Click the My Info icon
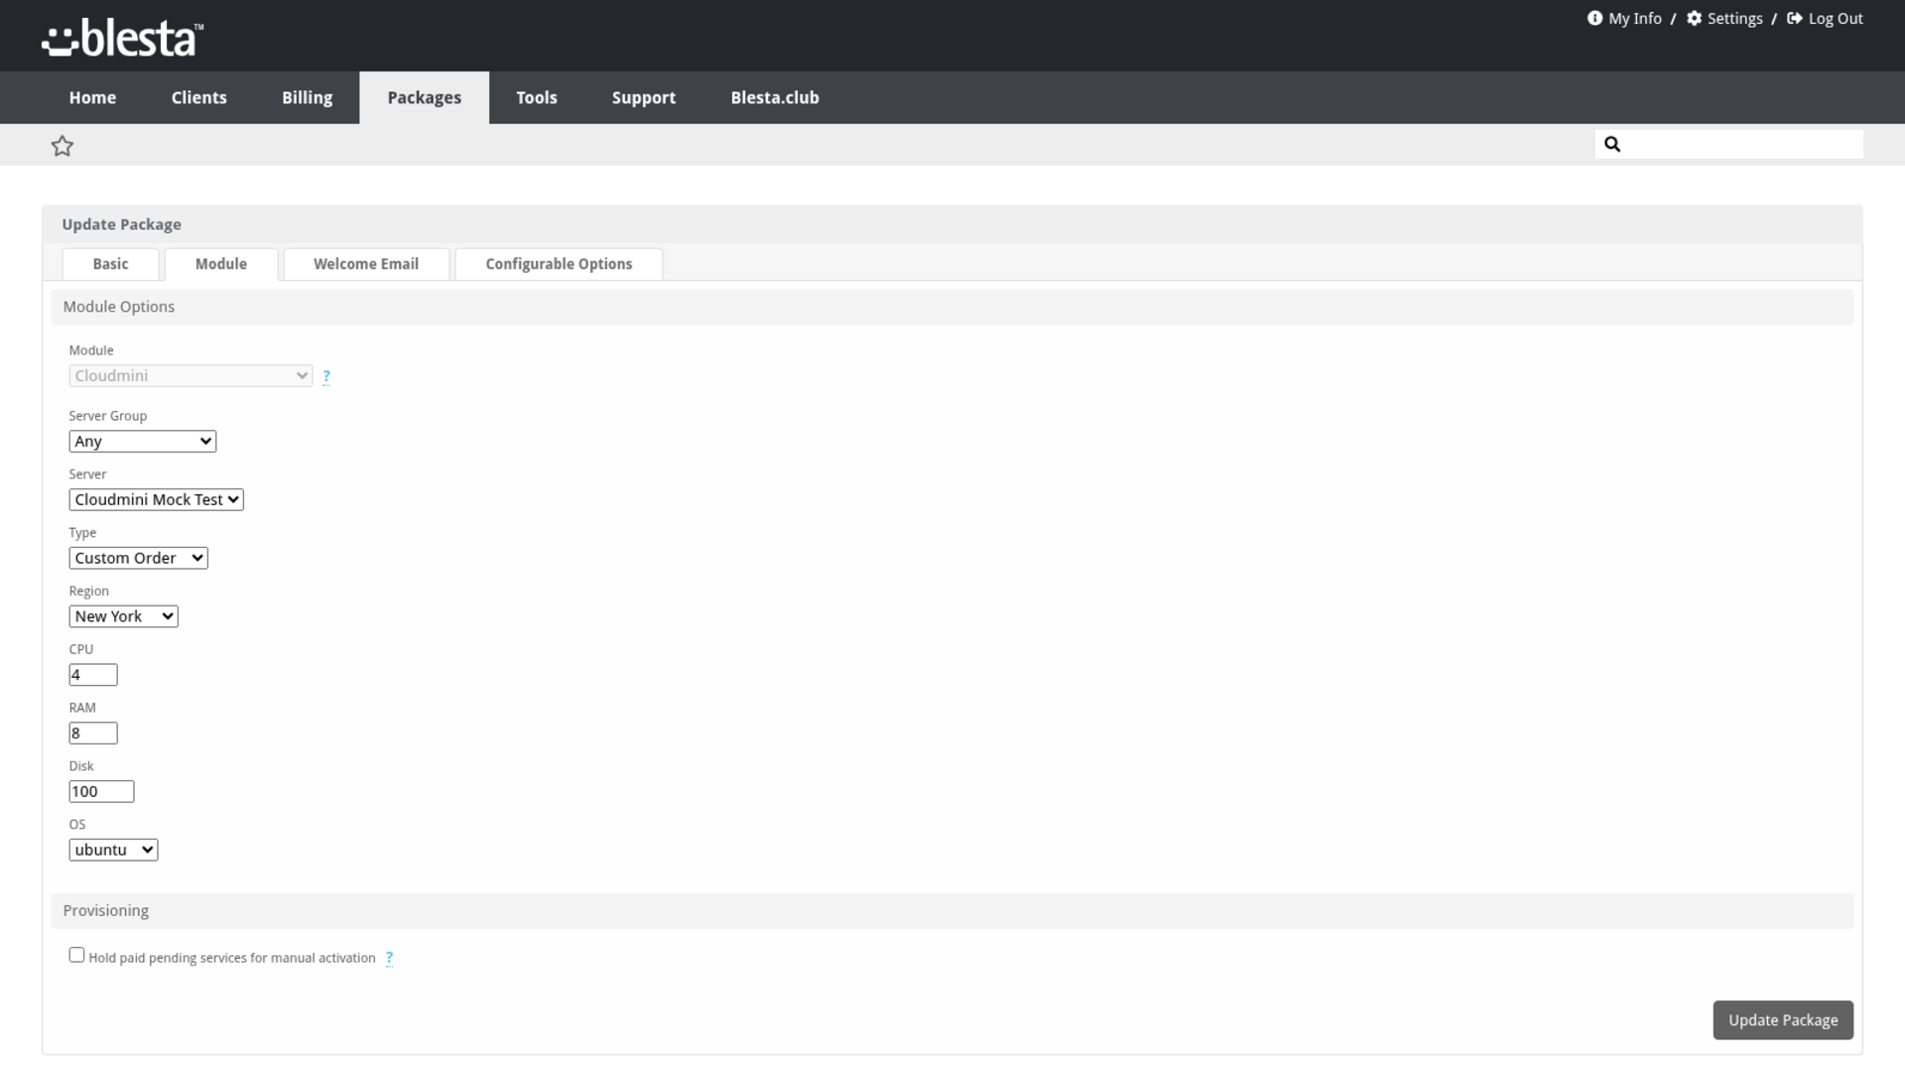1905x1072 pixels. click(1594, 18)
